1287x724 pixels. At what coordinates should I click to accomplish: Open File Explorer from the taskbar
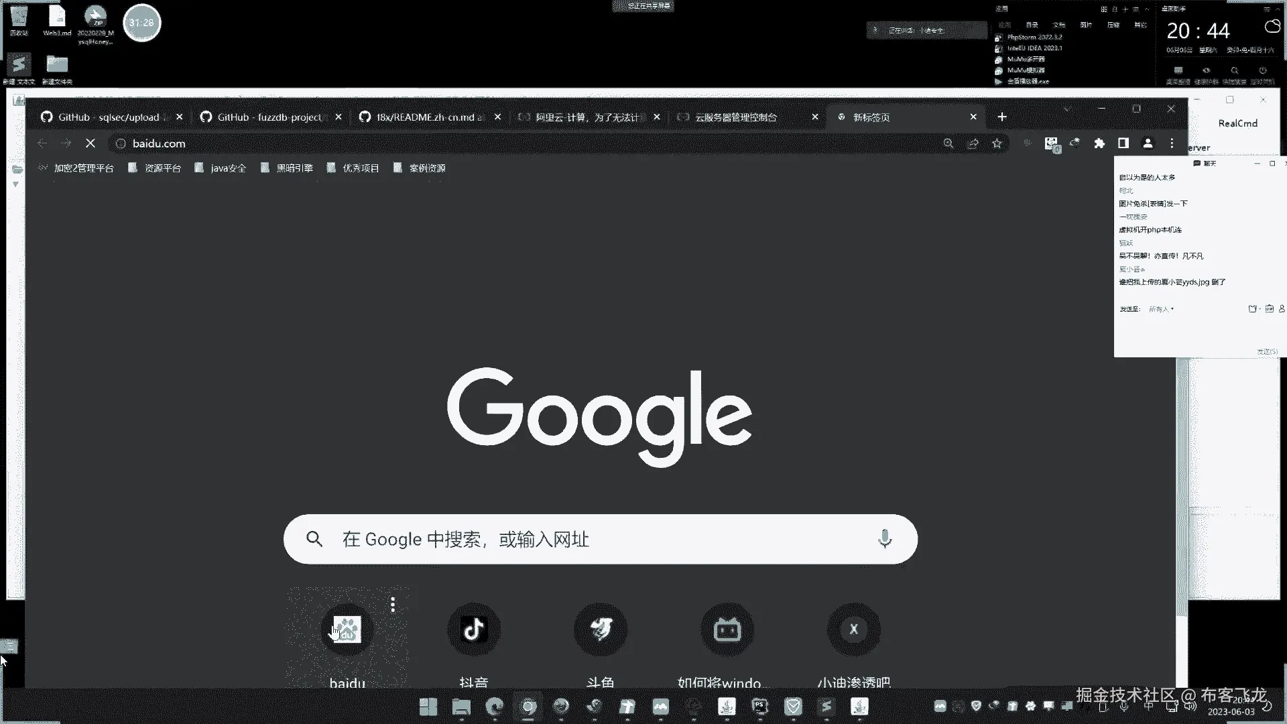tap(461, 707)
